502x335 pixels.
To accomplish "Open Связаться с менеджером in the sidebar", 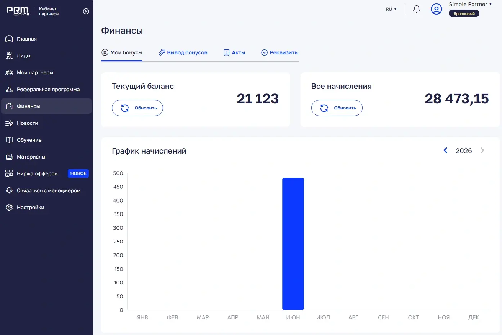I will [x=46, y=190].
